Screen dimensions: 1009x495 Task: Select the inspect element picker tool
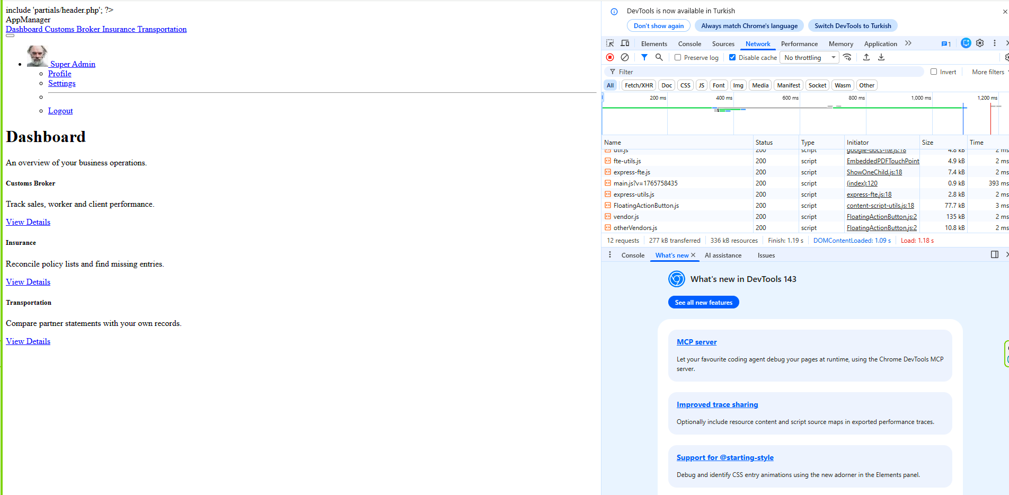coord(610,43)
